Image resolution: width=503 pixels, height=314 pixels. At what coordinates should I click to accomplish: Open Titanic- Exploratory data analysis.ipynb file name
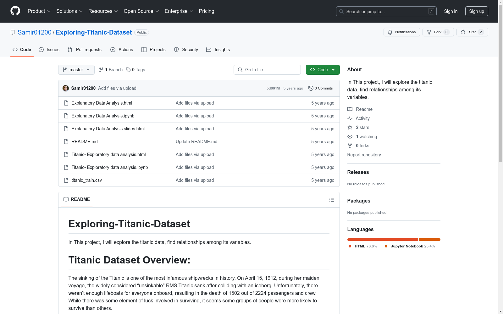pos(110,167)
